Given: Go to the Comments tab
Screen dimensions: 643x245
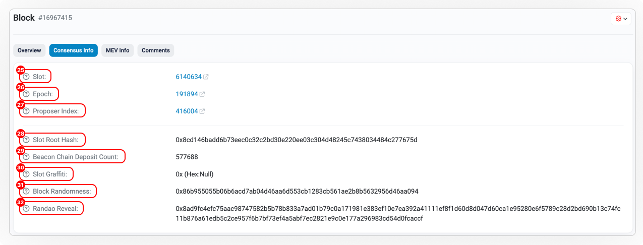Looking at the screenshot, I should (155, 50).
